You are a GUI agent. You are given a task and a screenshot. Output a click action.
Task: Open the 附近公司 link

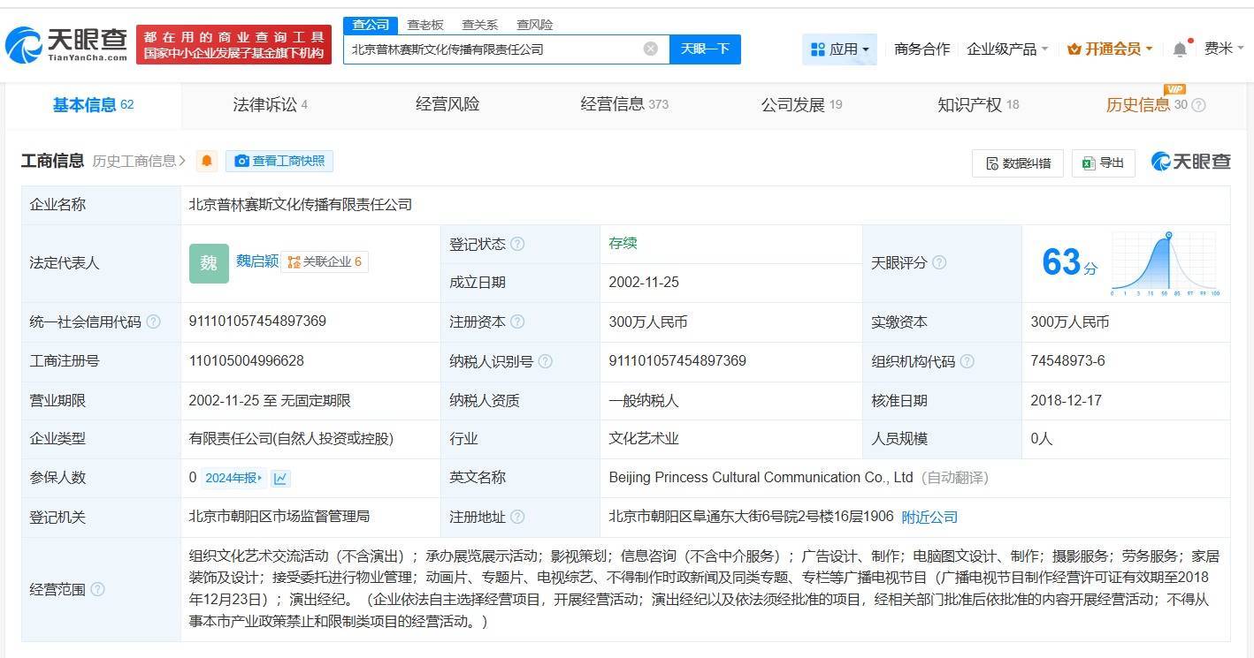(929, 517)
